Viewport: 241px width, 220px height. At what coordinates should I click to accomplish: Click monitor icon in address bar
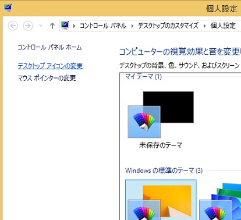65,26
